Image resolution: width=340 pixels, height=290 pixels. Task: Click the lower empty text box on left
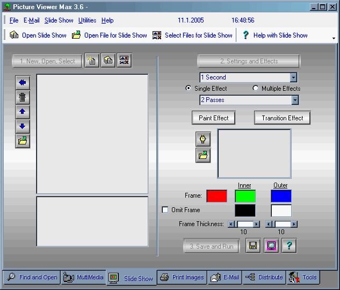92,221
